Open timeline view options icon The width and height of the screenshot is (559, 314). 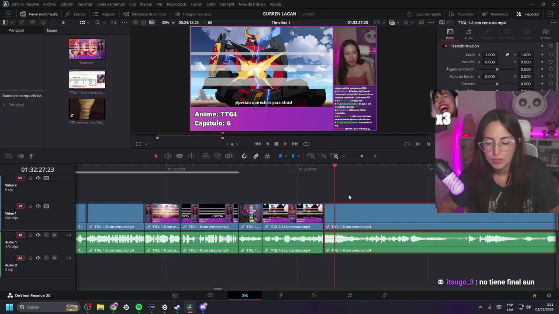tap(9, 156)
